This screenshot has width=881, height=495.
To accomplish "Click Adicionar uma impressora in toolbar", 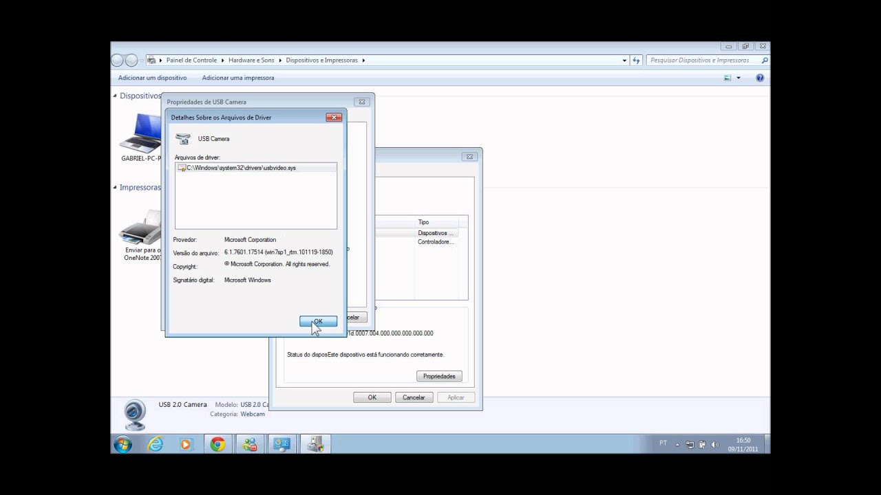I will [x=238, y=78].
